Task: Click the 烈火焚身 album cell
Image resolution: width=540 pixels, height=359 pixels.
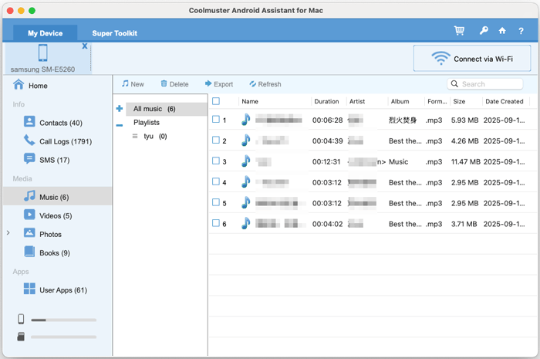Action: pyautogui.click(x=403, y=120)
